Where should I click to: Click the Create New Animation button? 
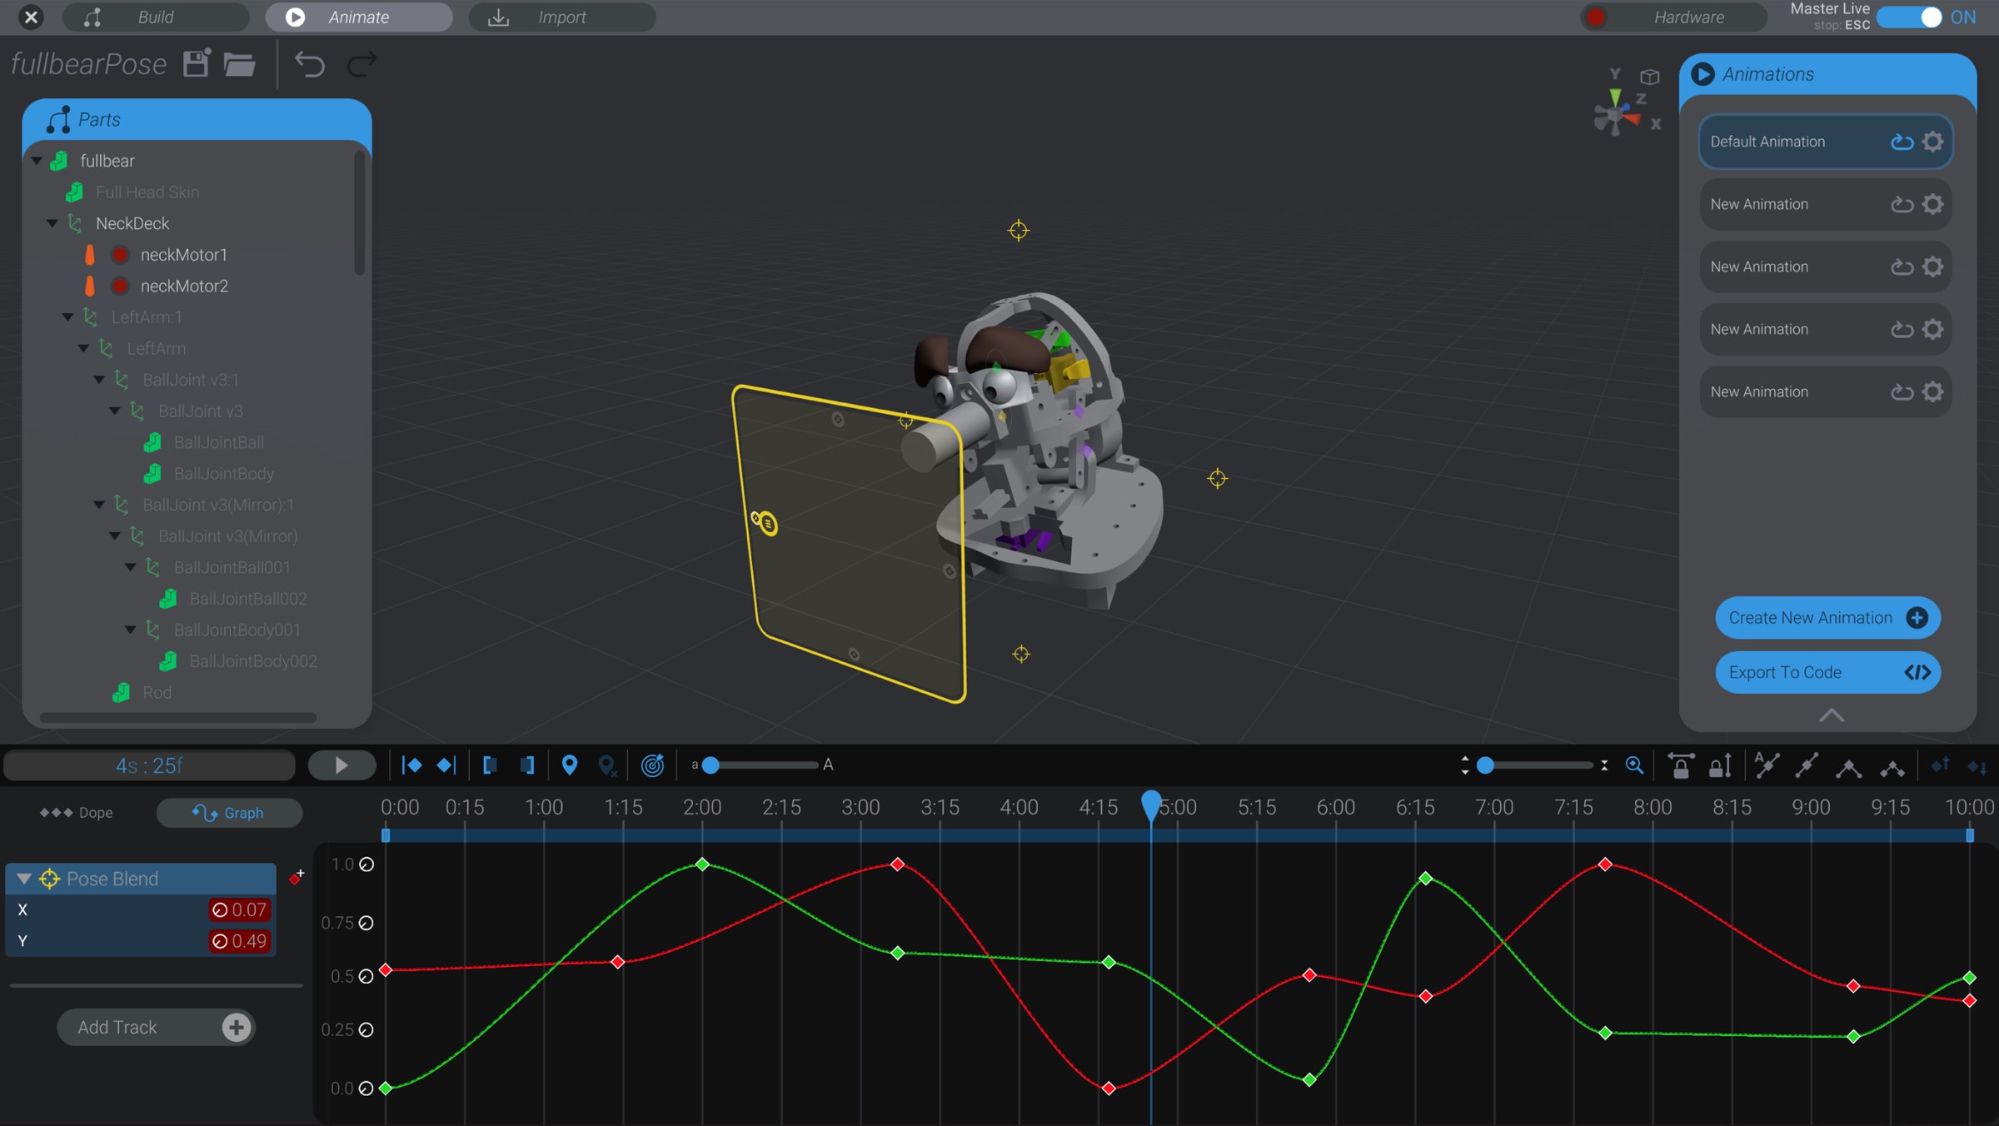1827,618
